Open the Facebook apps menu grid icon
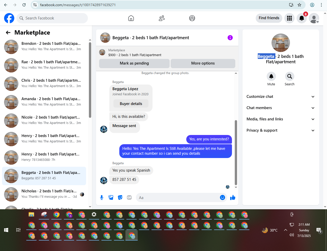Viewport: 327px width, 251px height. tap(289, 18)
